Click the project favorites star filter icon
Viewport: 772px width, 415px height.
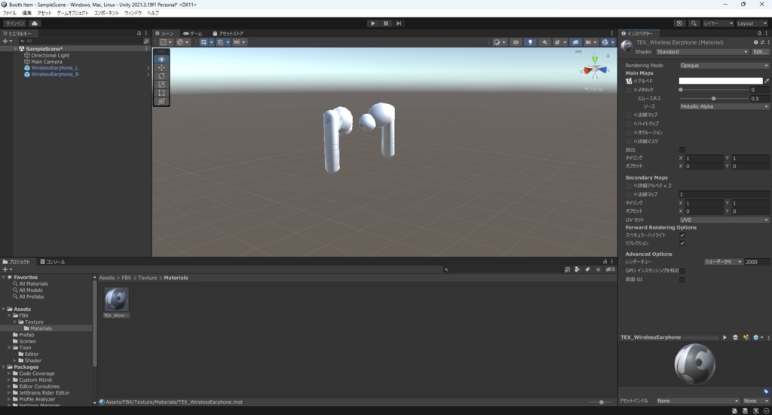(598, 269)
